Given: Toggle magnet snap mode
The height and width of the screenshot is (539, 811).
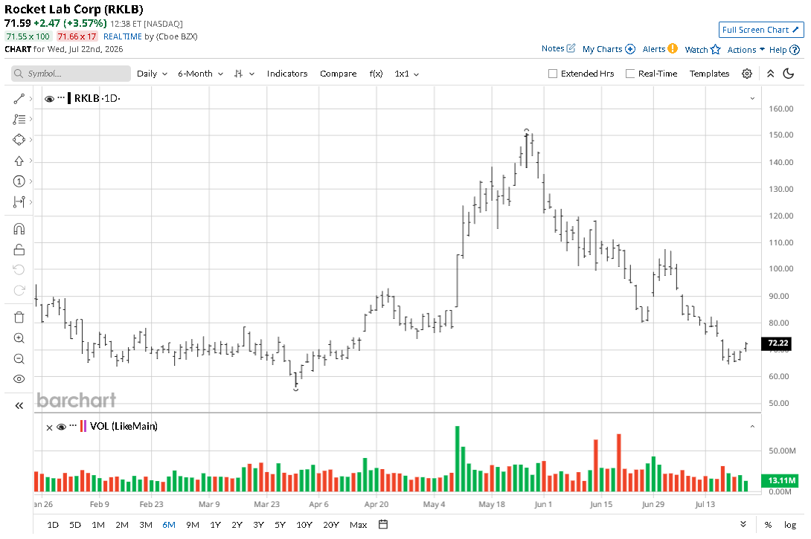Looking at the screenshot, I should (19, 229).
